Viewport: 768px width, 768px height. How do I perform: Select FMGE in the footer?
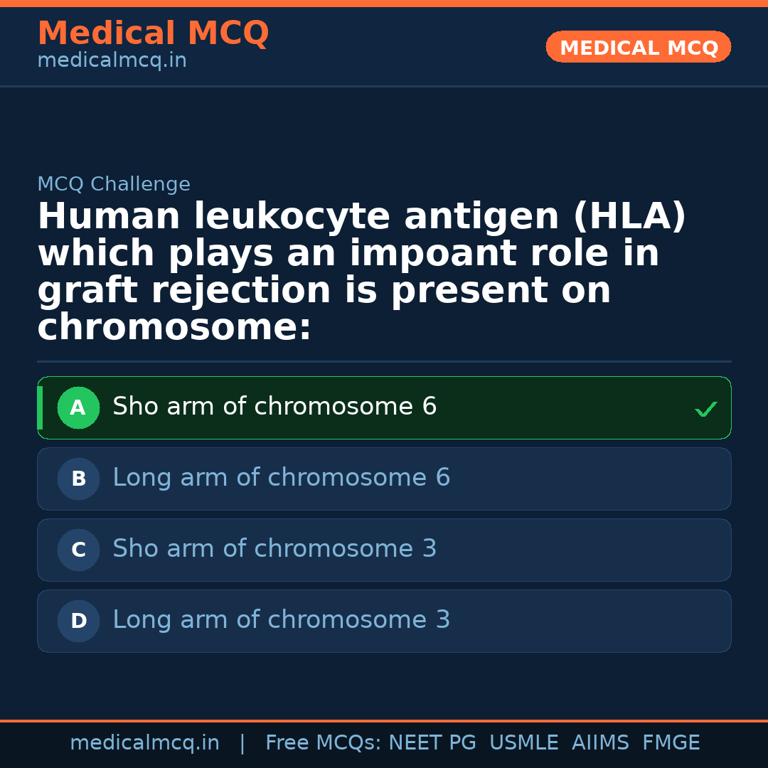(x=671, y=743)
